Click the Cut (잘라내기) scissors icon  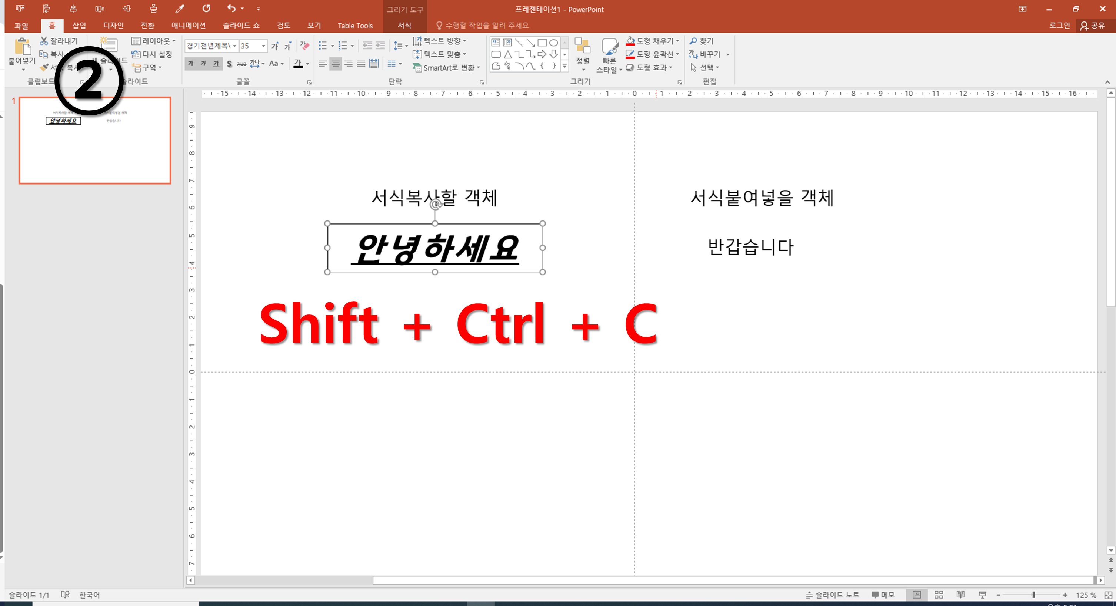tap(44, 41)
